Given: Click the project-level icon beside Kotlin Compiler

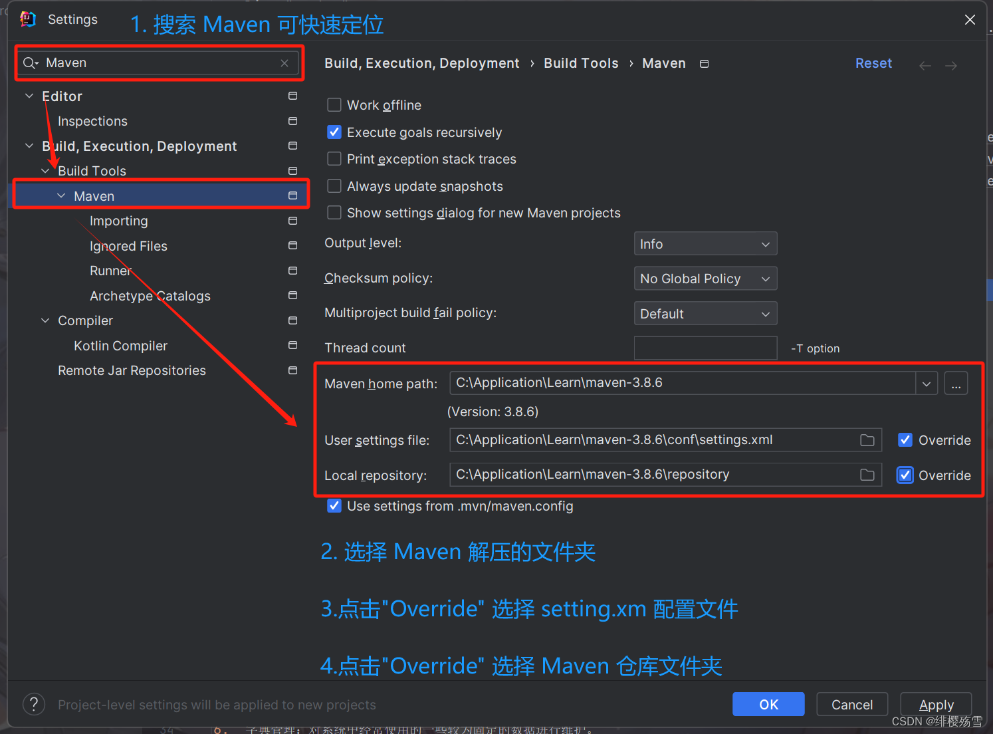Looking at the screenshot, I should point(292,345).
